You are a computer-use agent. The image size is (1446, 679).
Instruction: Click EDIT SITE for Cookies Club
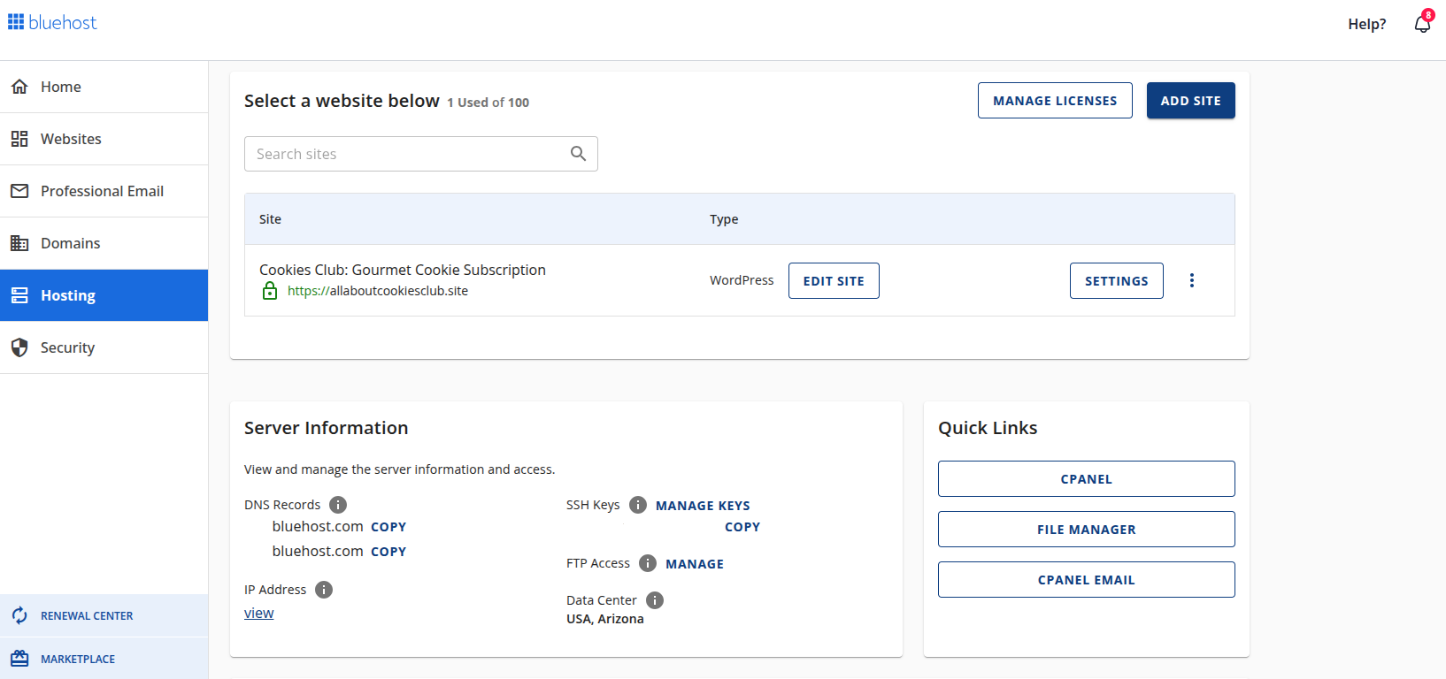click(833, 281)
